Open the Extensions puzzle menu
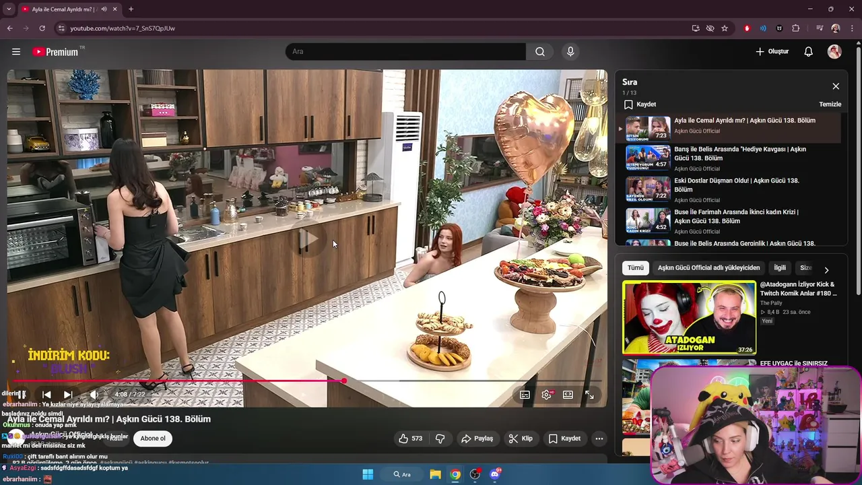The width and height of the screenshot is (862, 485). point(796,28)
